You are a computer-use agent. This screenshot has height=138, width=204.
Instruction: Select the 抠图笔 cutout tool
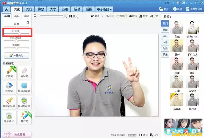(x=9, y=88)
